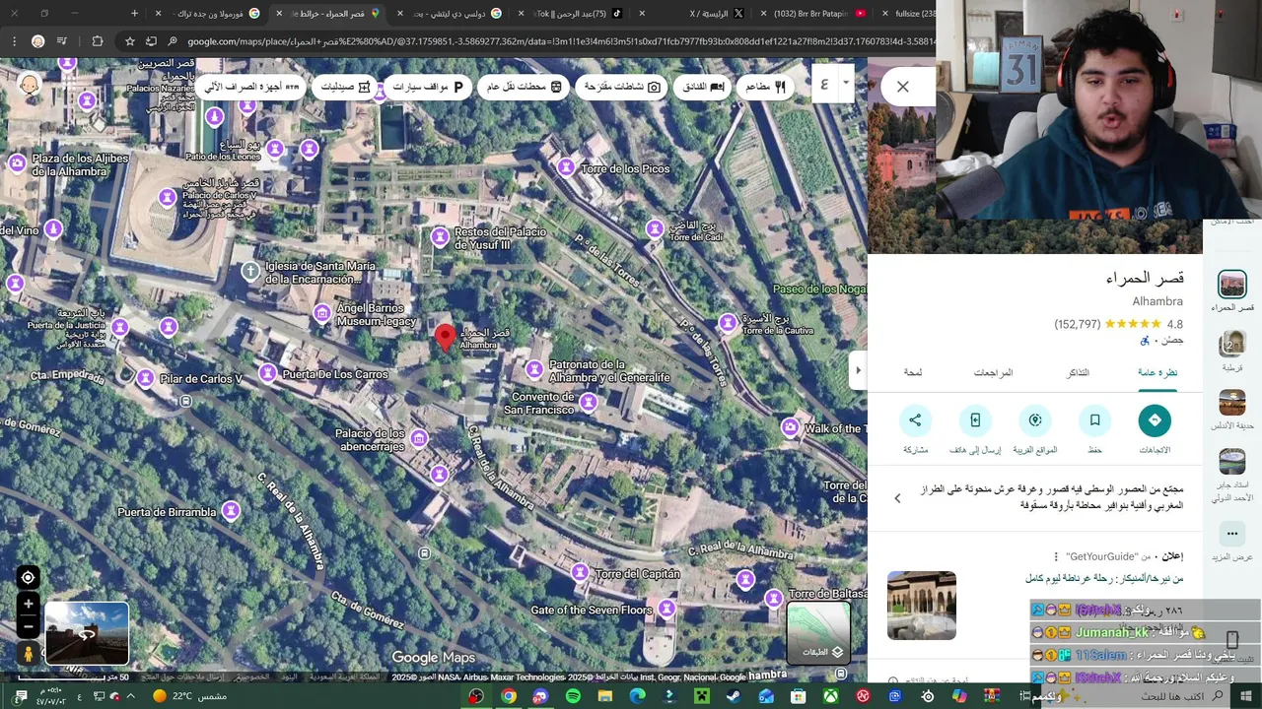Bookmark this page with the star icon
Viewport: 1262px width, 709px height.
point(129,41)
